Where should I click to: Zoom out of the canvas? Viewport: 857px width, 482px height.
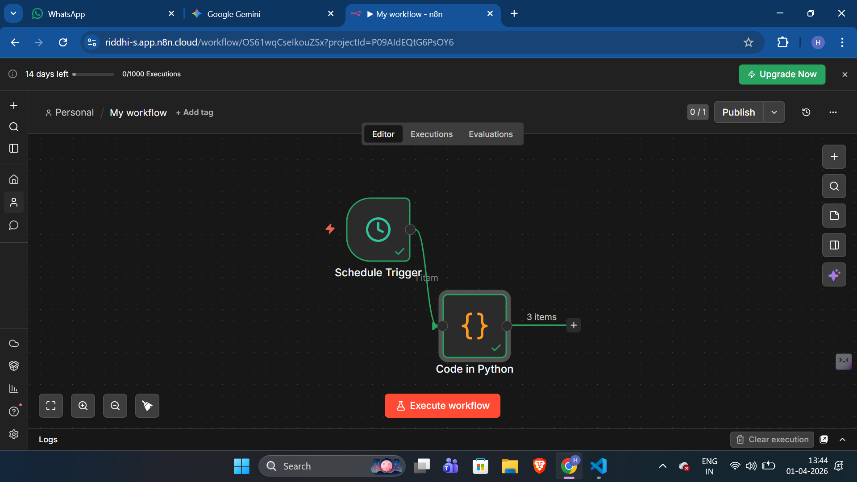(x=115, y=406)
